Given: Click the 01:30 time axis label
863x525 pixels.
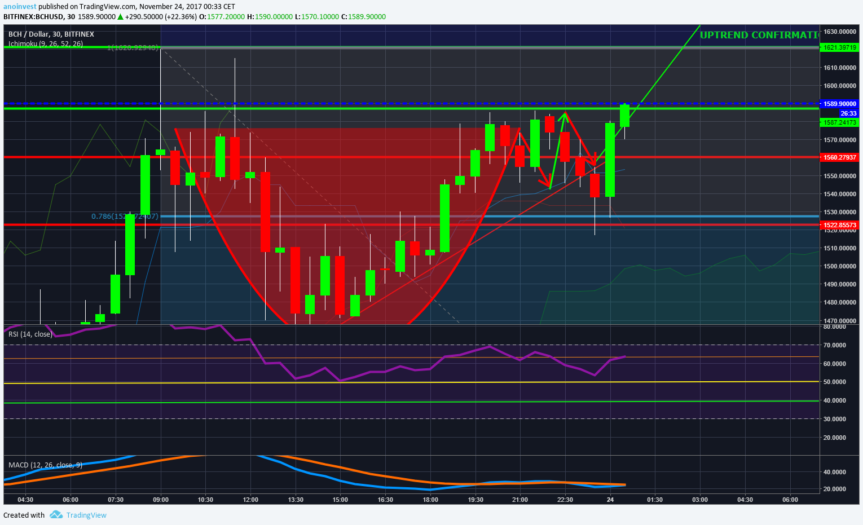Looking at the screenshot, I should (x=655, y=500).
